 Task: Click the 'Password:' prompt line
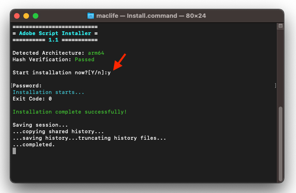pos(28,86)
